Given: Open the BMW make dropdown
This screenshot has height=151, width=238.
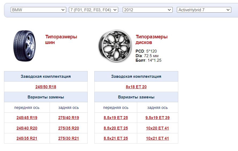Looking at the screenshot, I should [x=38, y=10].
